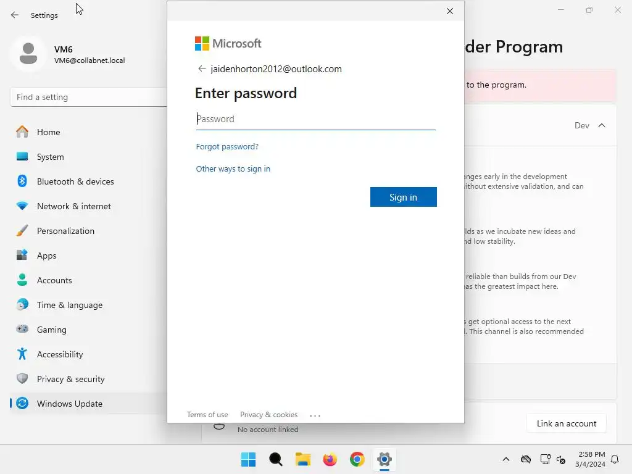Image resolution: width=632 pixels, height=474 pixels.
Task: Click the Sign in button
Action: click(x=403, y=197)
